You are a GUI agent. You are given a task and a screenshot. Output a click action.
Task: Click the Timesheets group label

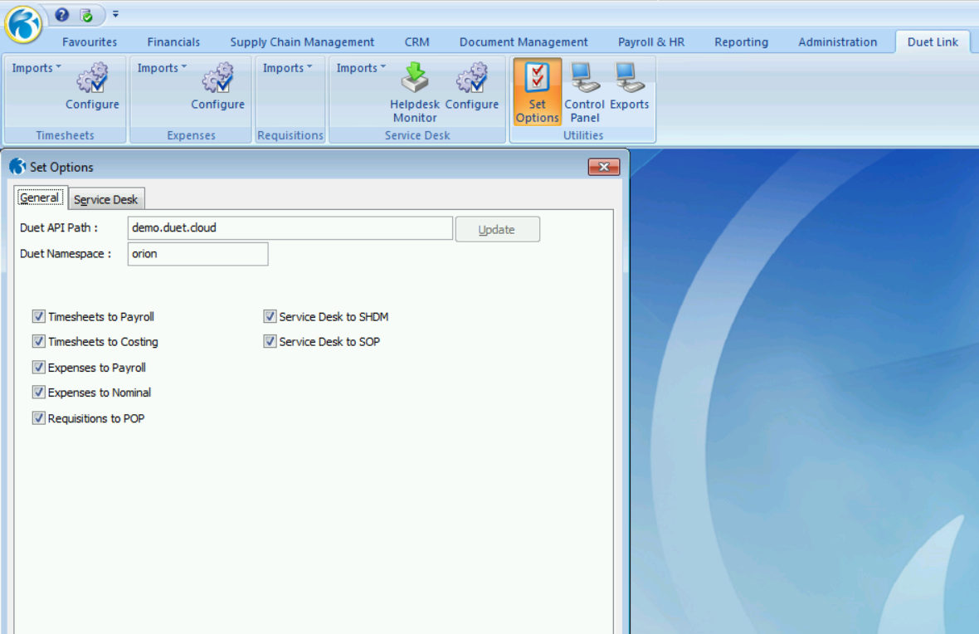[65, 135]
